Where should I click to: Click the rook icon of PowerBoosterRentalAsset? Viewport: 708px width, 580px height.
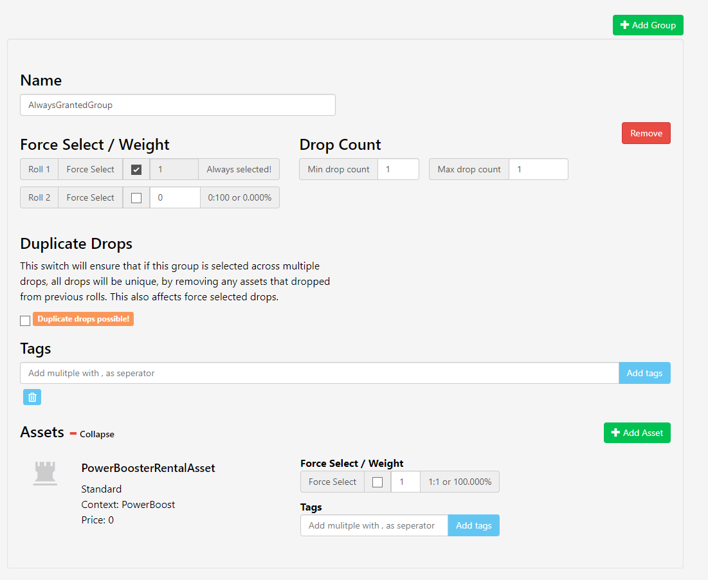(45, 473)
